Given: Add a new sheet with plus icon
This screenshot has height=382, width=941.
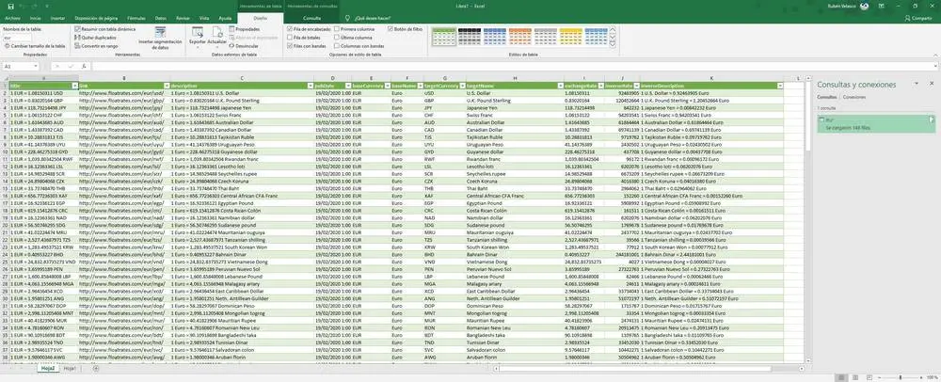Looking at the screenshot, I should [96, 368].
